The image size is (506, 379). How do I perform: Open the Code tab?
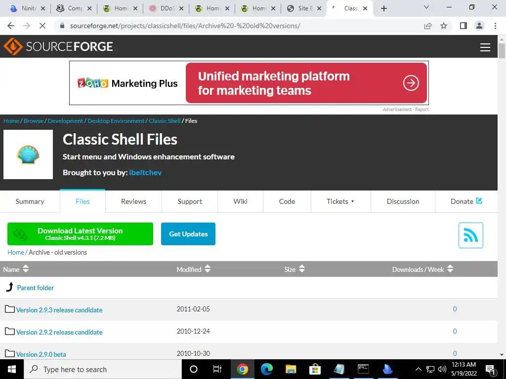(287, 201)
